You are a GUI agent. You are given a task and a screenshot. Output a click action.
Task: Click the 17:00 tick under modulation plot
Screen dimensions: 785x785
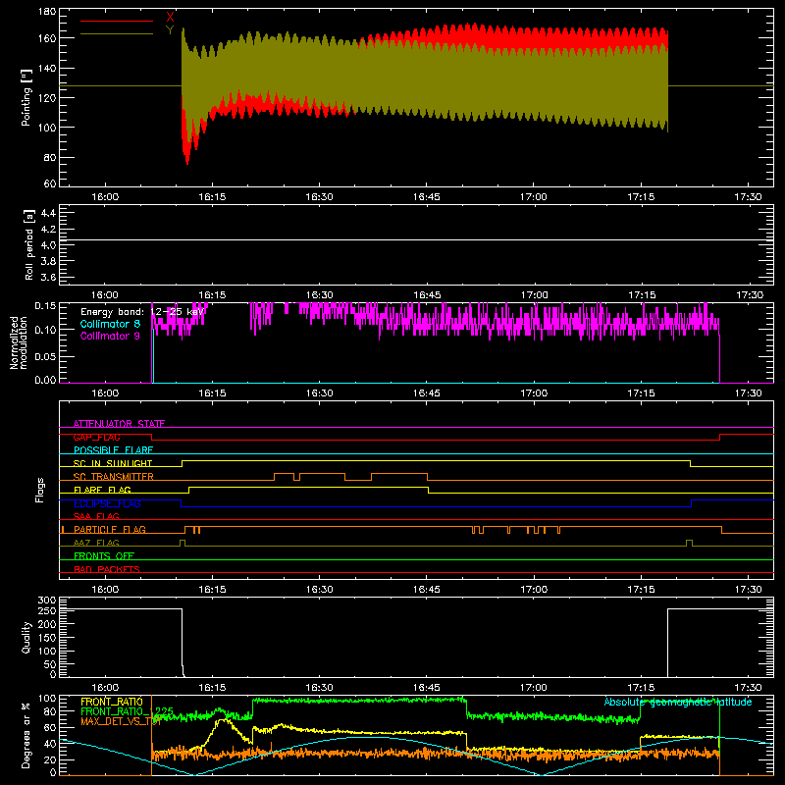click(x=534, y=393)
